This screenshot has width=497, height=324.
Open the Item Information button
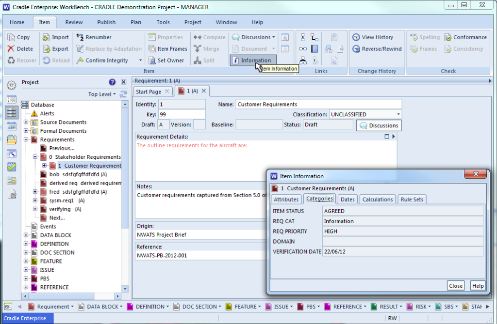tap(253, 61)
